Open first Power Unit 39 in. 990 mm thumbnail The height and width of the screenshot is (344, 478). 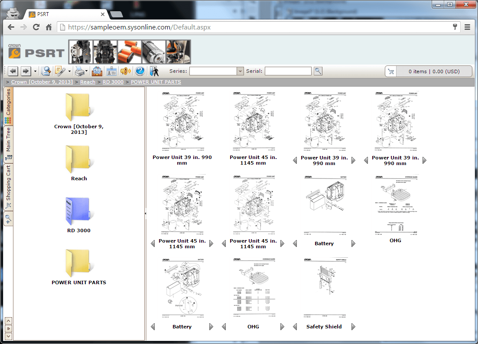pyautogui.click(x=182, y=122)
